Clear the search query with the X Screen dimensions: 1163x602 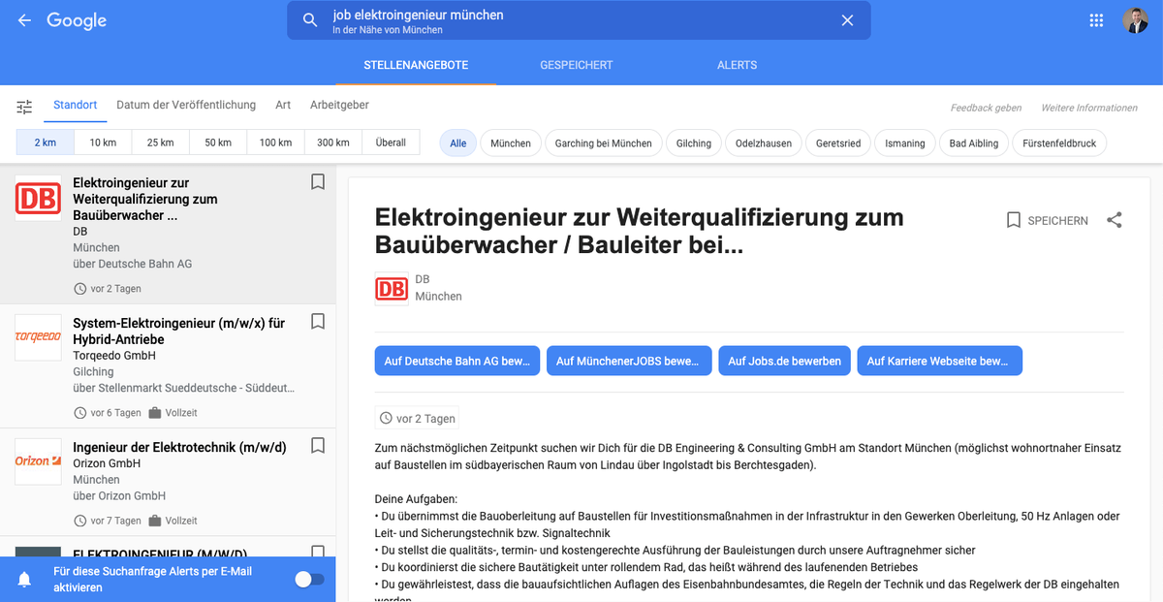pos(847,20)
